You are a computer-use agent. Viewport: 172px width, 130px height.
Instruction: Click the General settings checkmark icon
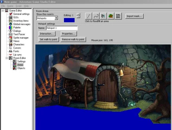pos(11,14)
